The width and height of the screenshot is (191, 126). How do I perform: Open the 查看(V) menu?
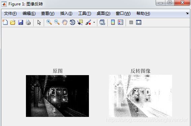47,13
